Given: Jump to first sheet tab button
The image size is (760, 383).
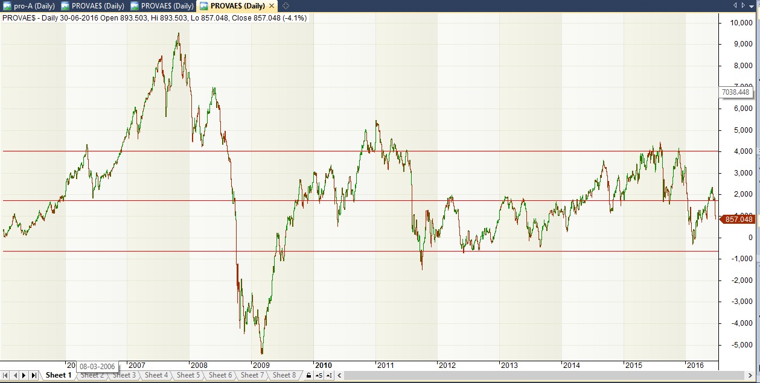Looking at the screenshot, I should (x=6, y=375).
